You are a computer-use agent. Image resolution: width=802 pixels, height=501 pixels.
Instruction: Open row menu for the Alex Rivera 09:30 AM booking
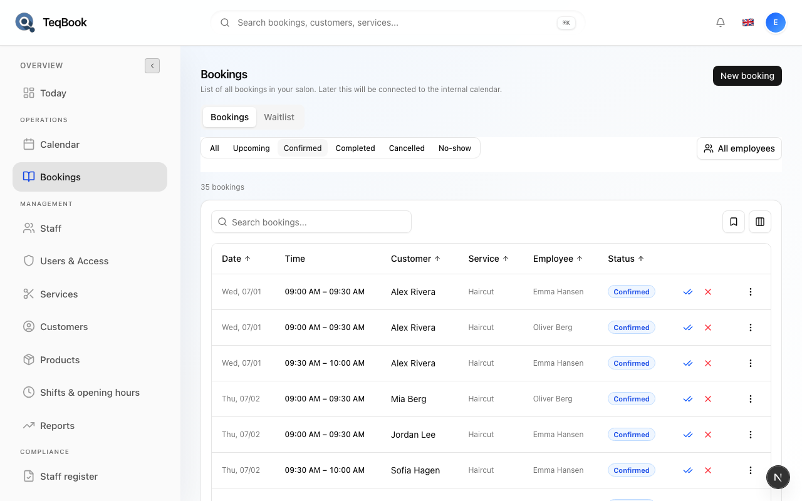pyautogui.click(x=751, y=363)
